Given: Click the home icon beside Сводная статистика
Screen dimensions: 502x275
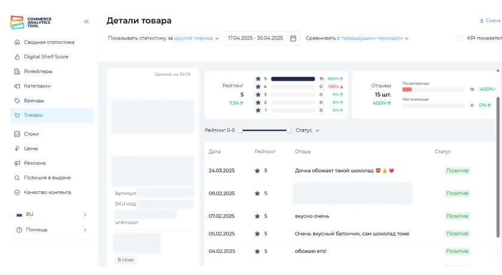Looking at the screenshot, I should (x=17, y=42).
